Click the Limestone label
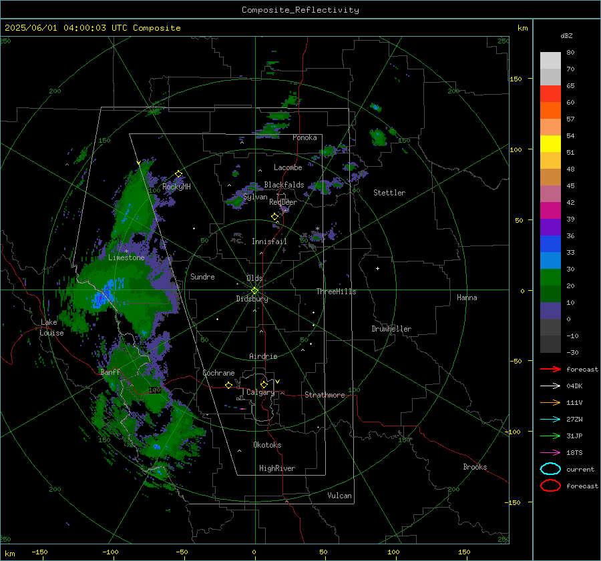Image resolution: width=601 pixels, height=561 pixels. (x=126, y=257)
